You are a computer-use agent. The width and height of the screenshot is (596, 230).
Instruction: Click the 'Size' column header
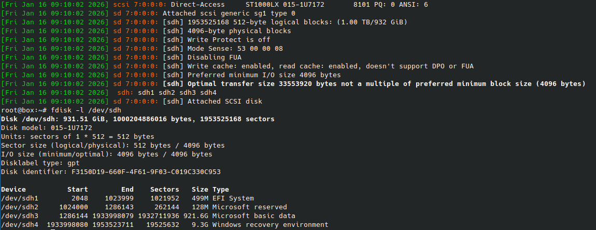pyautogui.click(x=200, y=189)
